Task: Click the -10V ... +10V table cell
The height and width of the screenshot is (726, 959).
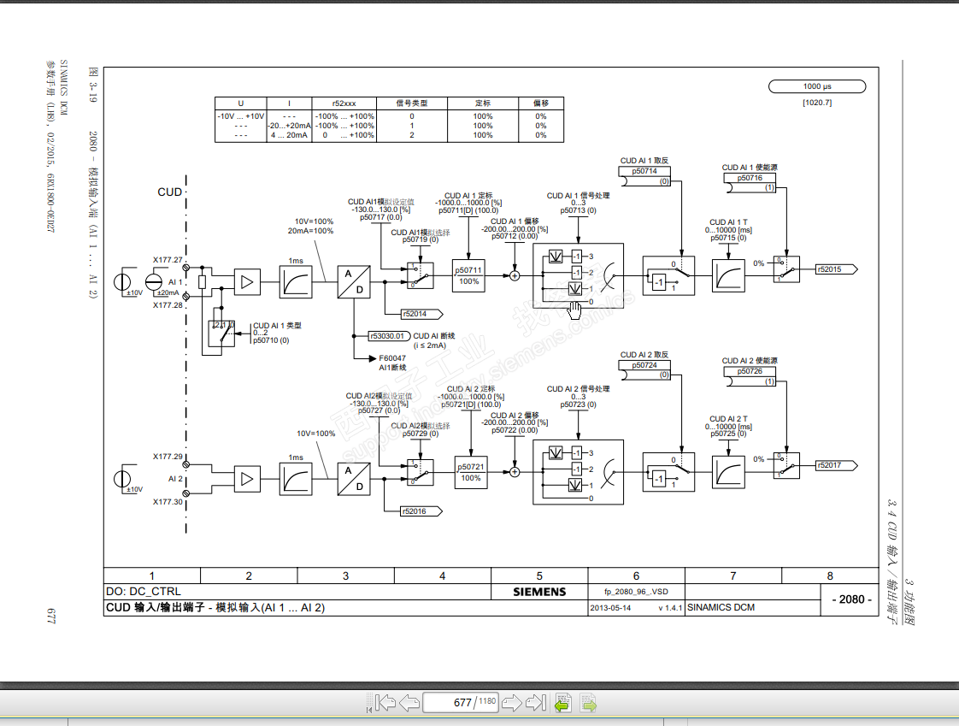Action: (241, 116)
